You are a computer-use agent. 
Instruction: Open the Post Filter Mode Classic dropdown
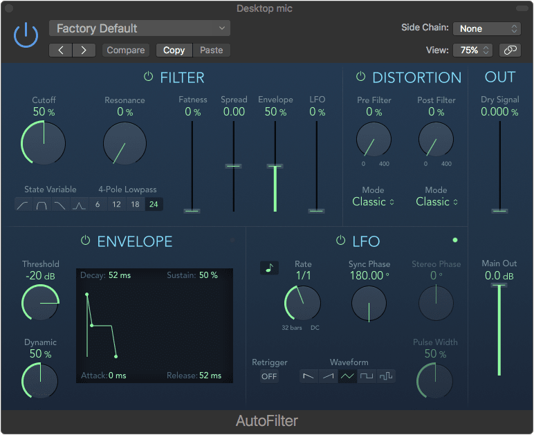[436, 202]
